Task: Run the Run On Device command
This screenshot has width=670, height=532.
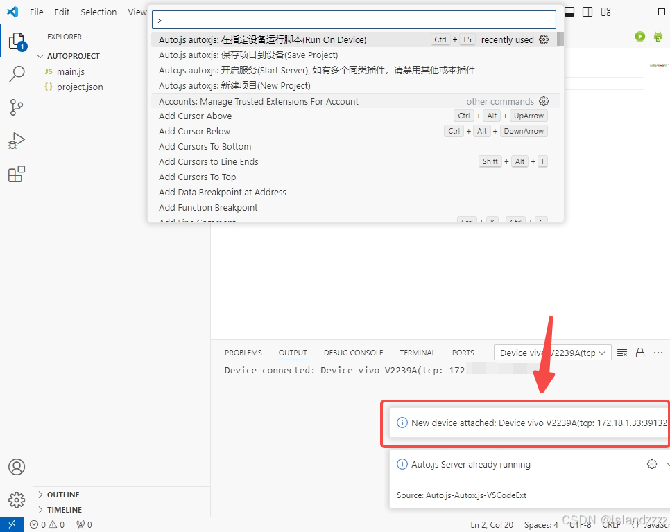Action: 354,39
